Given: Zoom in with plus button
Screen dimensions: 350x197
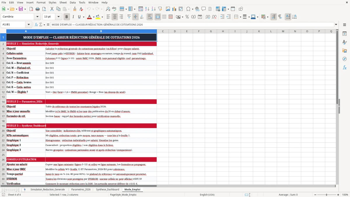Looking at the screenshot, I should coord(338,195).
